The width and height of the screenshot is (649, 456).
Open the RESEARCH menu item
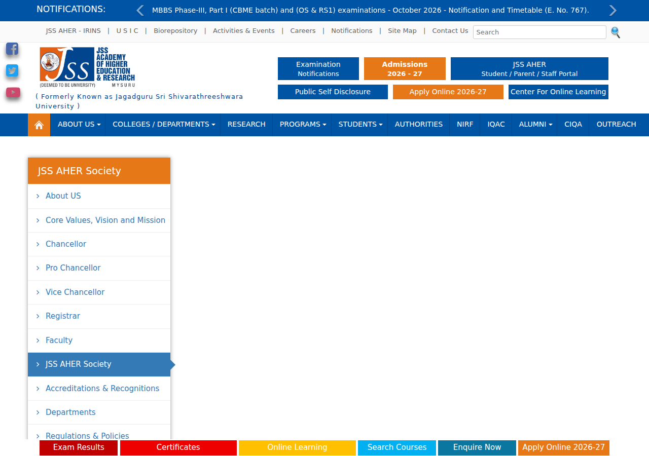click(246, 125)
